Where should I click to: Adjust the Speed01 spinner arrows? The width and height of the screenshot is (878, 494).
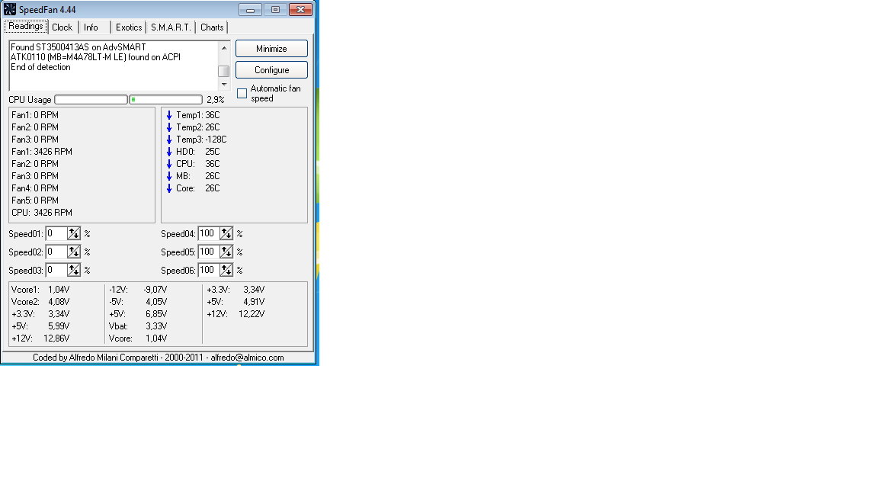pyautogui.click(x=74, y=233)
